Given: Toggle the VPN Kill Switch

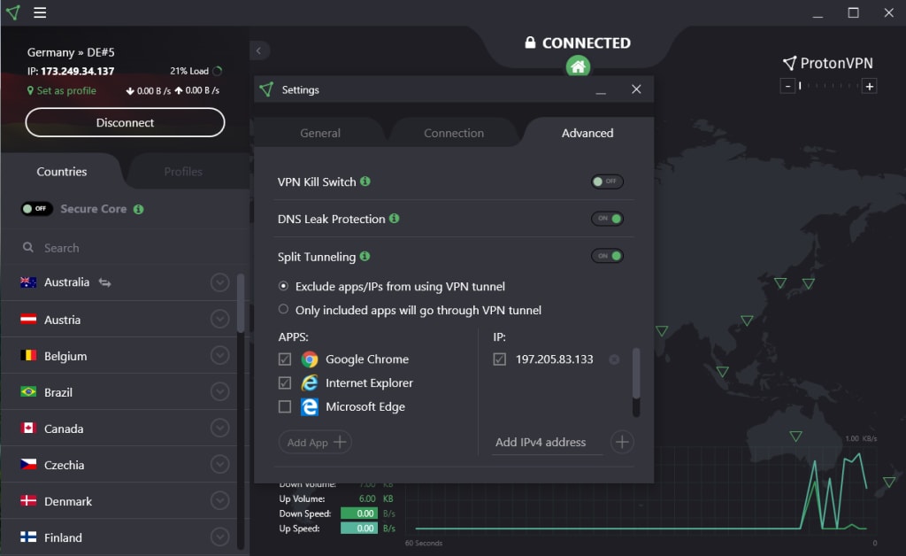Looking at the screenshot, I should [x=607, y=181].
